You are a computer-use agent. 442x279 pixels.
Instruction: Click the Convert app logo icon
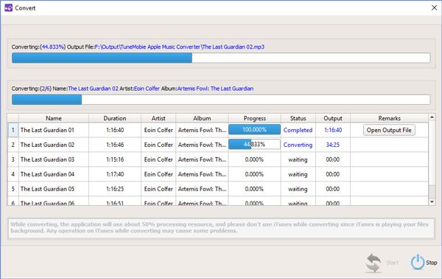8,7
